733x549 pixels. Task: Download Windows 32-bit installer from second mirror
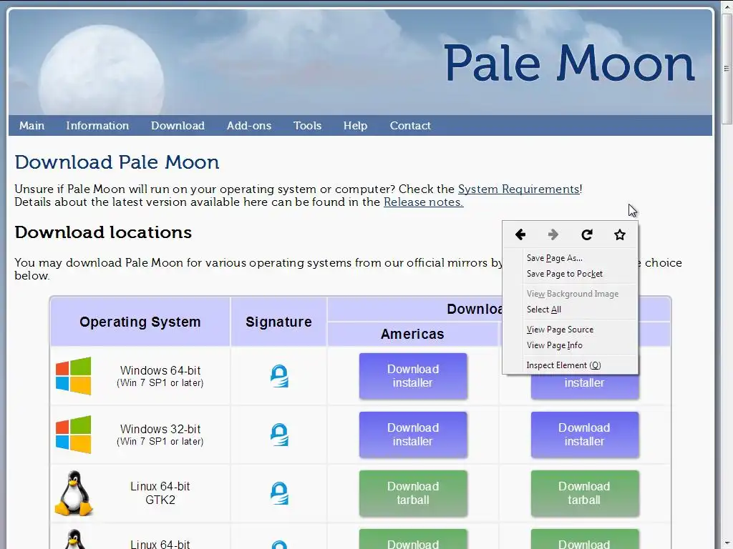click(x=584, y=435)
